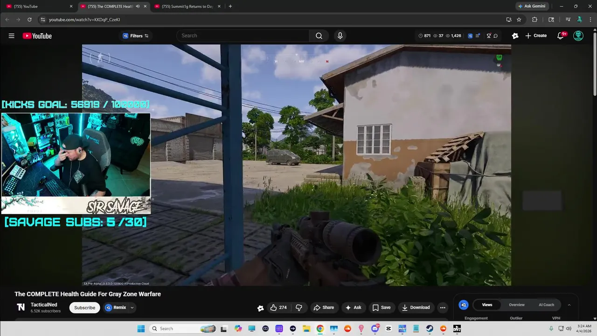The width and height of the screenshot is (597, 336).
Task: Open the vidIQ Remix button
Action: click(x=116, y=308)
